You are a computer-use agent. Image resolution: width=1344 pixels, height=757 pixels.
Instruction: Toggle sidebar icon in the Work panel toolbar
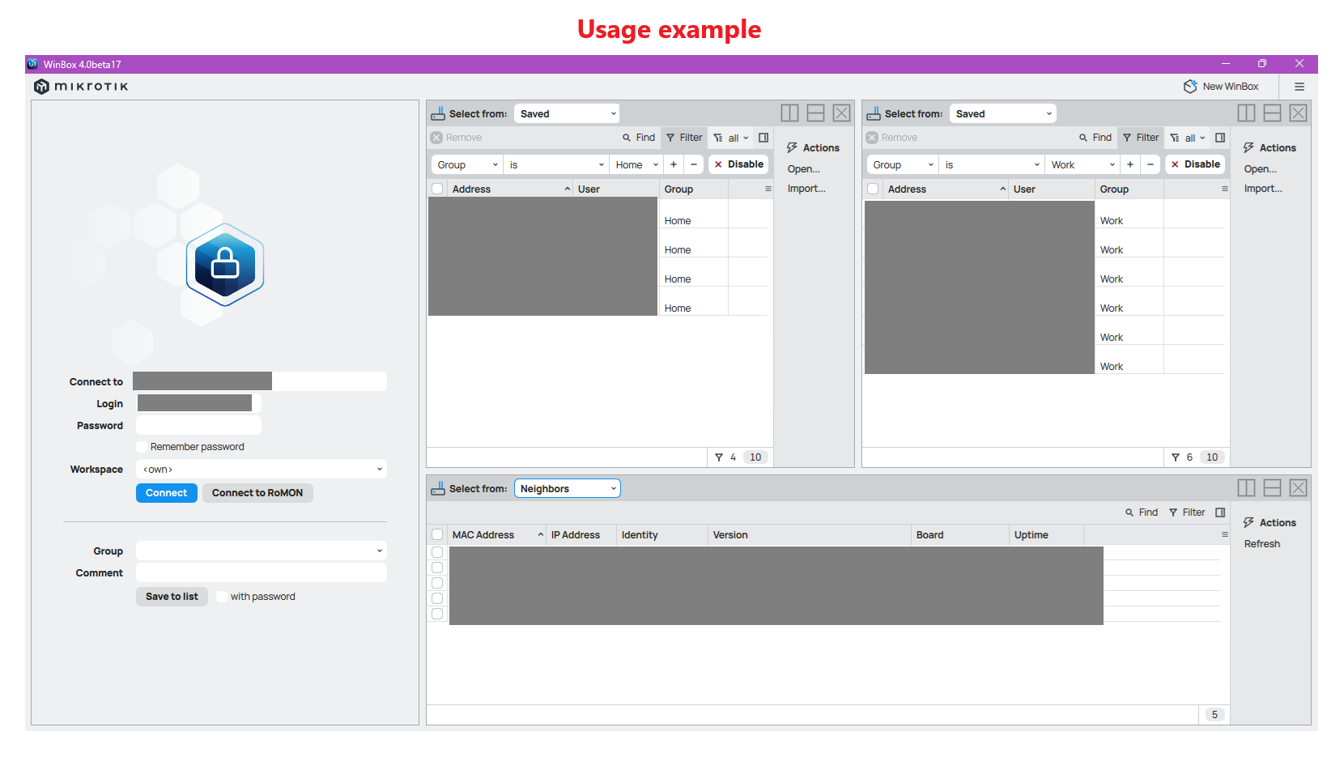1220,138
